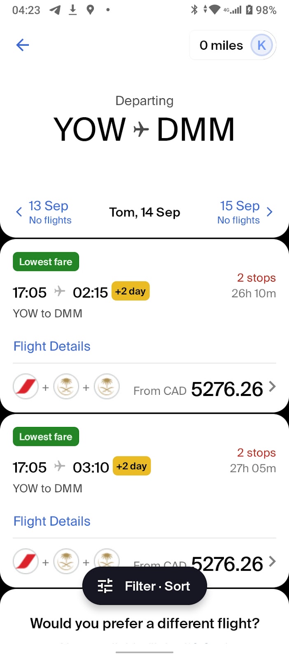Expand first flight fare chevron 5276.26

pos(272,387)
